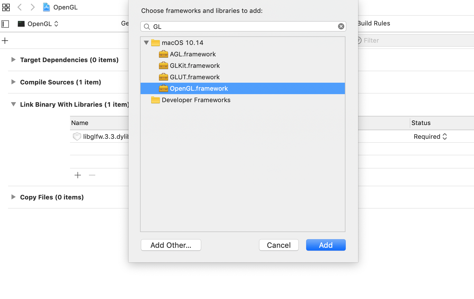Open the Developer Frameworks folder

coord(196,100)
